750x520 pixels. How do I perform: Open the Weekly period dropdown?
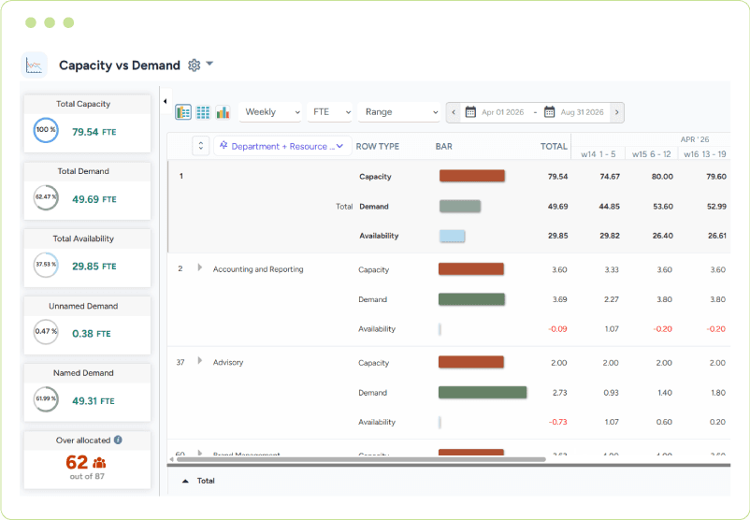tap(270, 112)
